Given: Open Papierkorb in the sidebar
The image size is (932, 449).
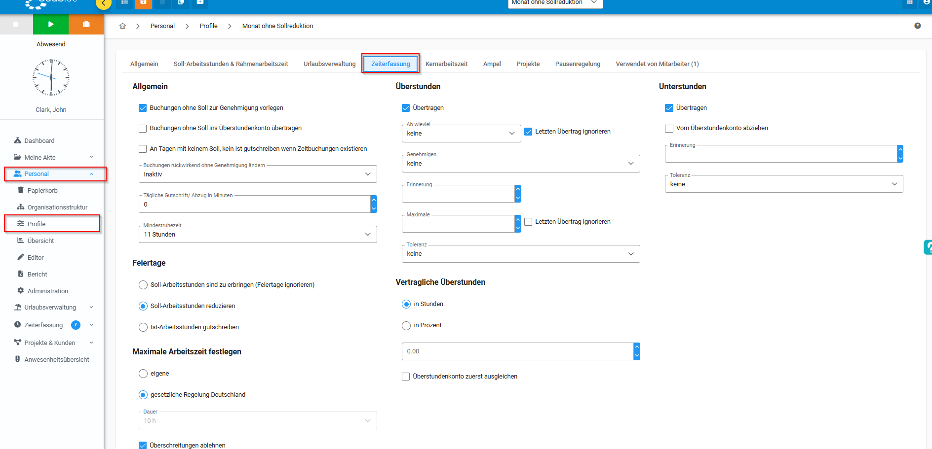Looking at the screenshot, I should (42, 191).
